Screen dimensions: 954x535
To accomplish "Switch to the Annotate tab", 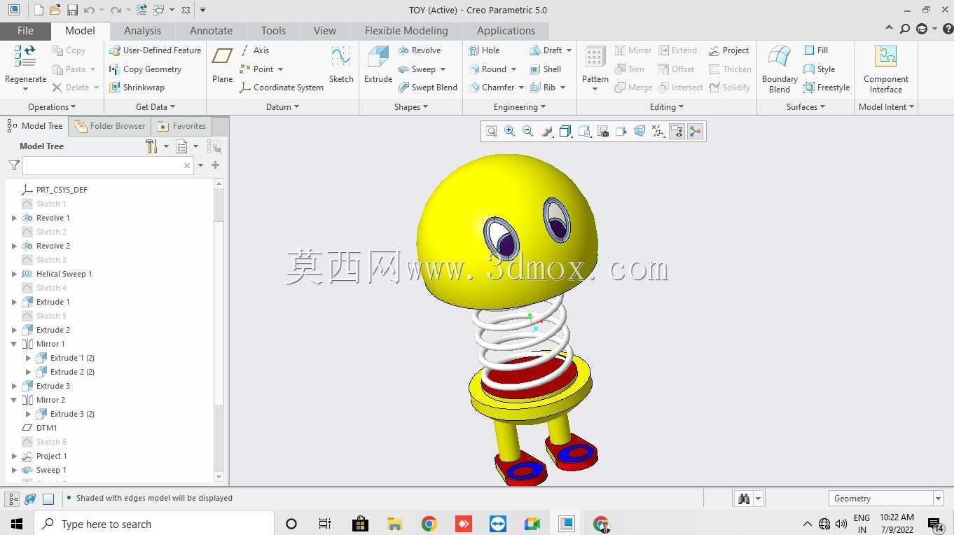I will [x=211, y=31].
